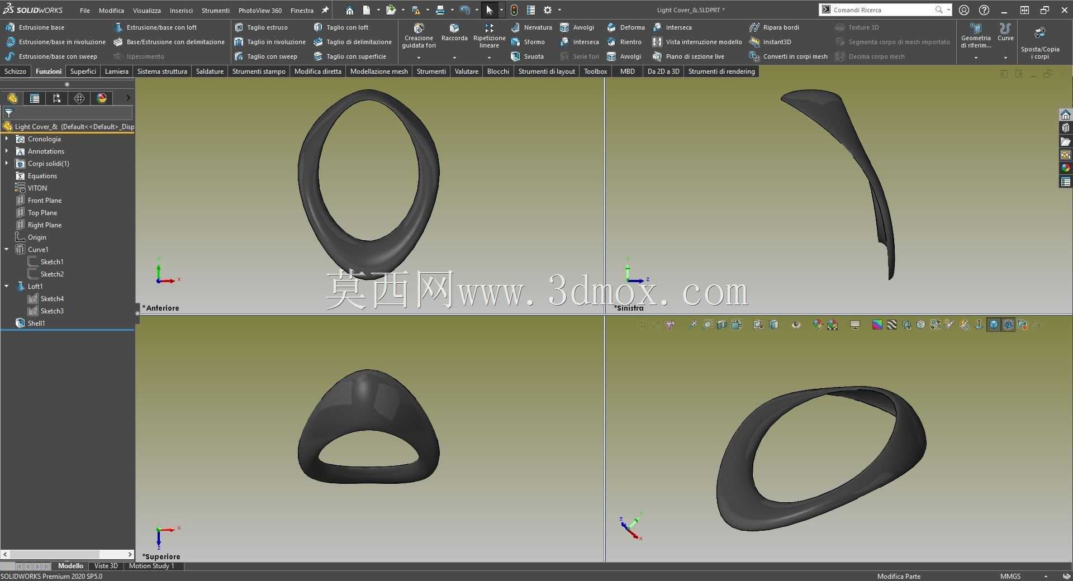Viewport: 1073px width, 581px height.
Task: Expand the Cronologia tree node
Action: click(x=7, y=139)
